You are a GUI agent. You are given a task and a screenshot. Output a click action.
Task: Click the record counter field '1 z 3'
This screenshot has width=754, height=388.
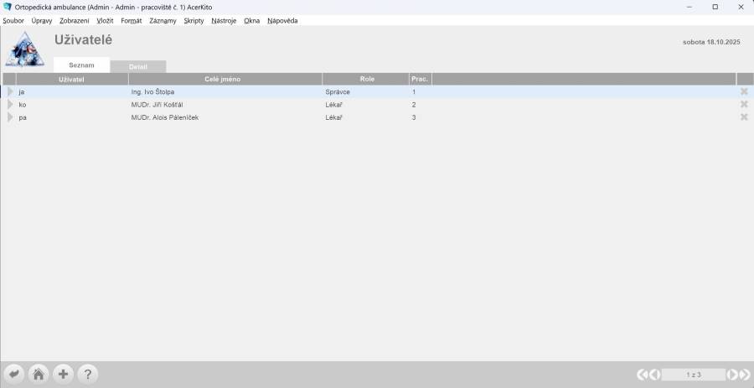click(693, 375)
